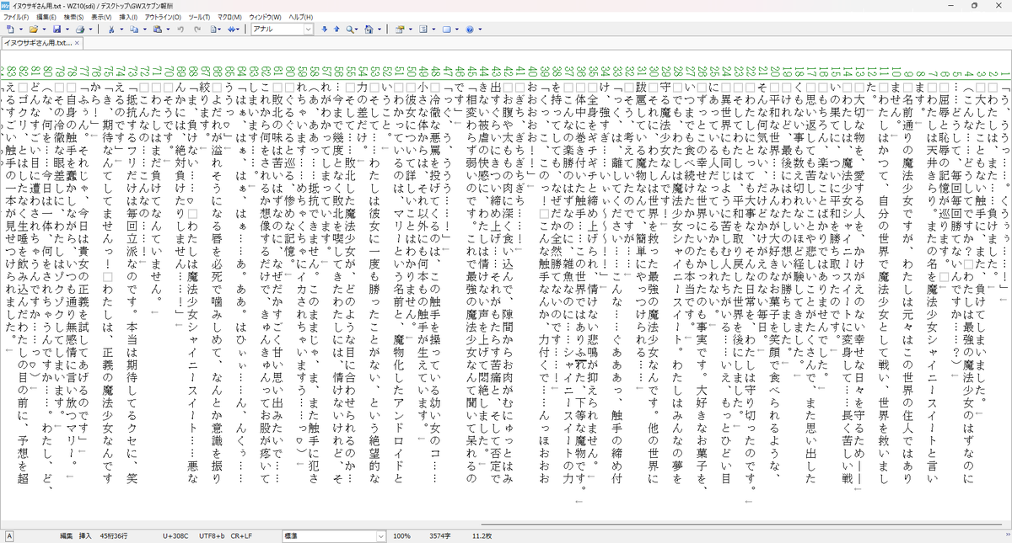Open dropdown arrow beside New document icon

pyautogui.click(x=21, y=29)
